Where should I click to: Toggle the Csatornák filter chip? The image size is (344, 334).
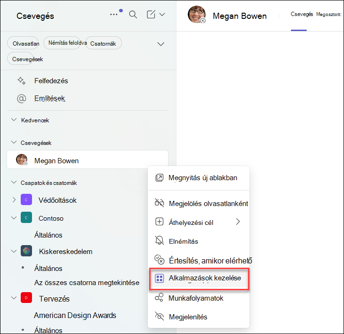pos(104,43)
